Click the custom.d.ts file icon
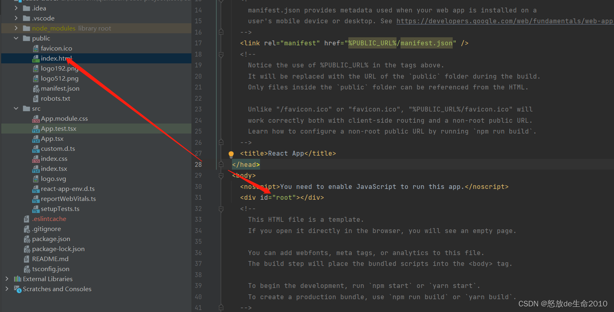 point(36,149)
